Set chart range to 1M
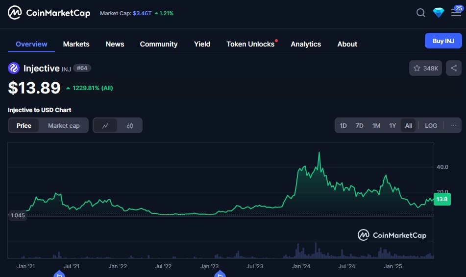The width and height of the screenshot is (466, 277). click(376, 126)
